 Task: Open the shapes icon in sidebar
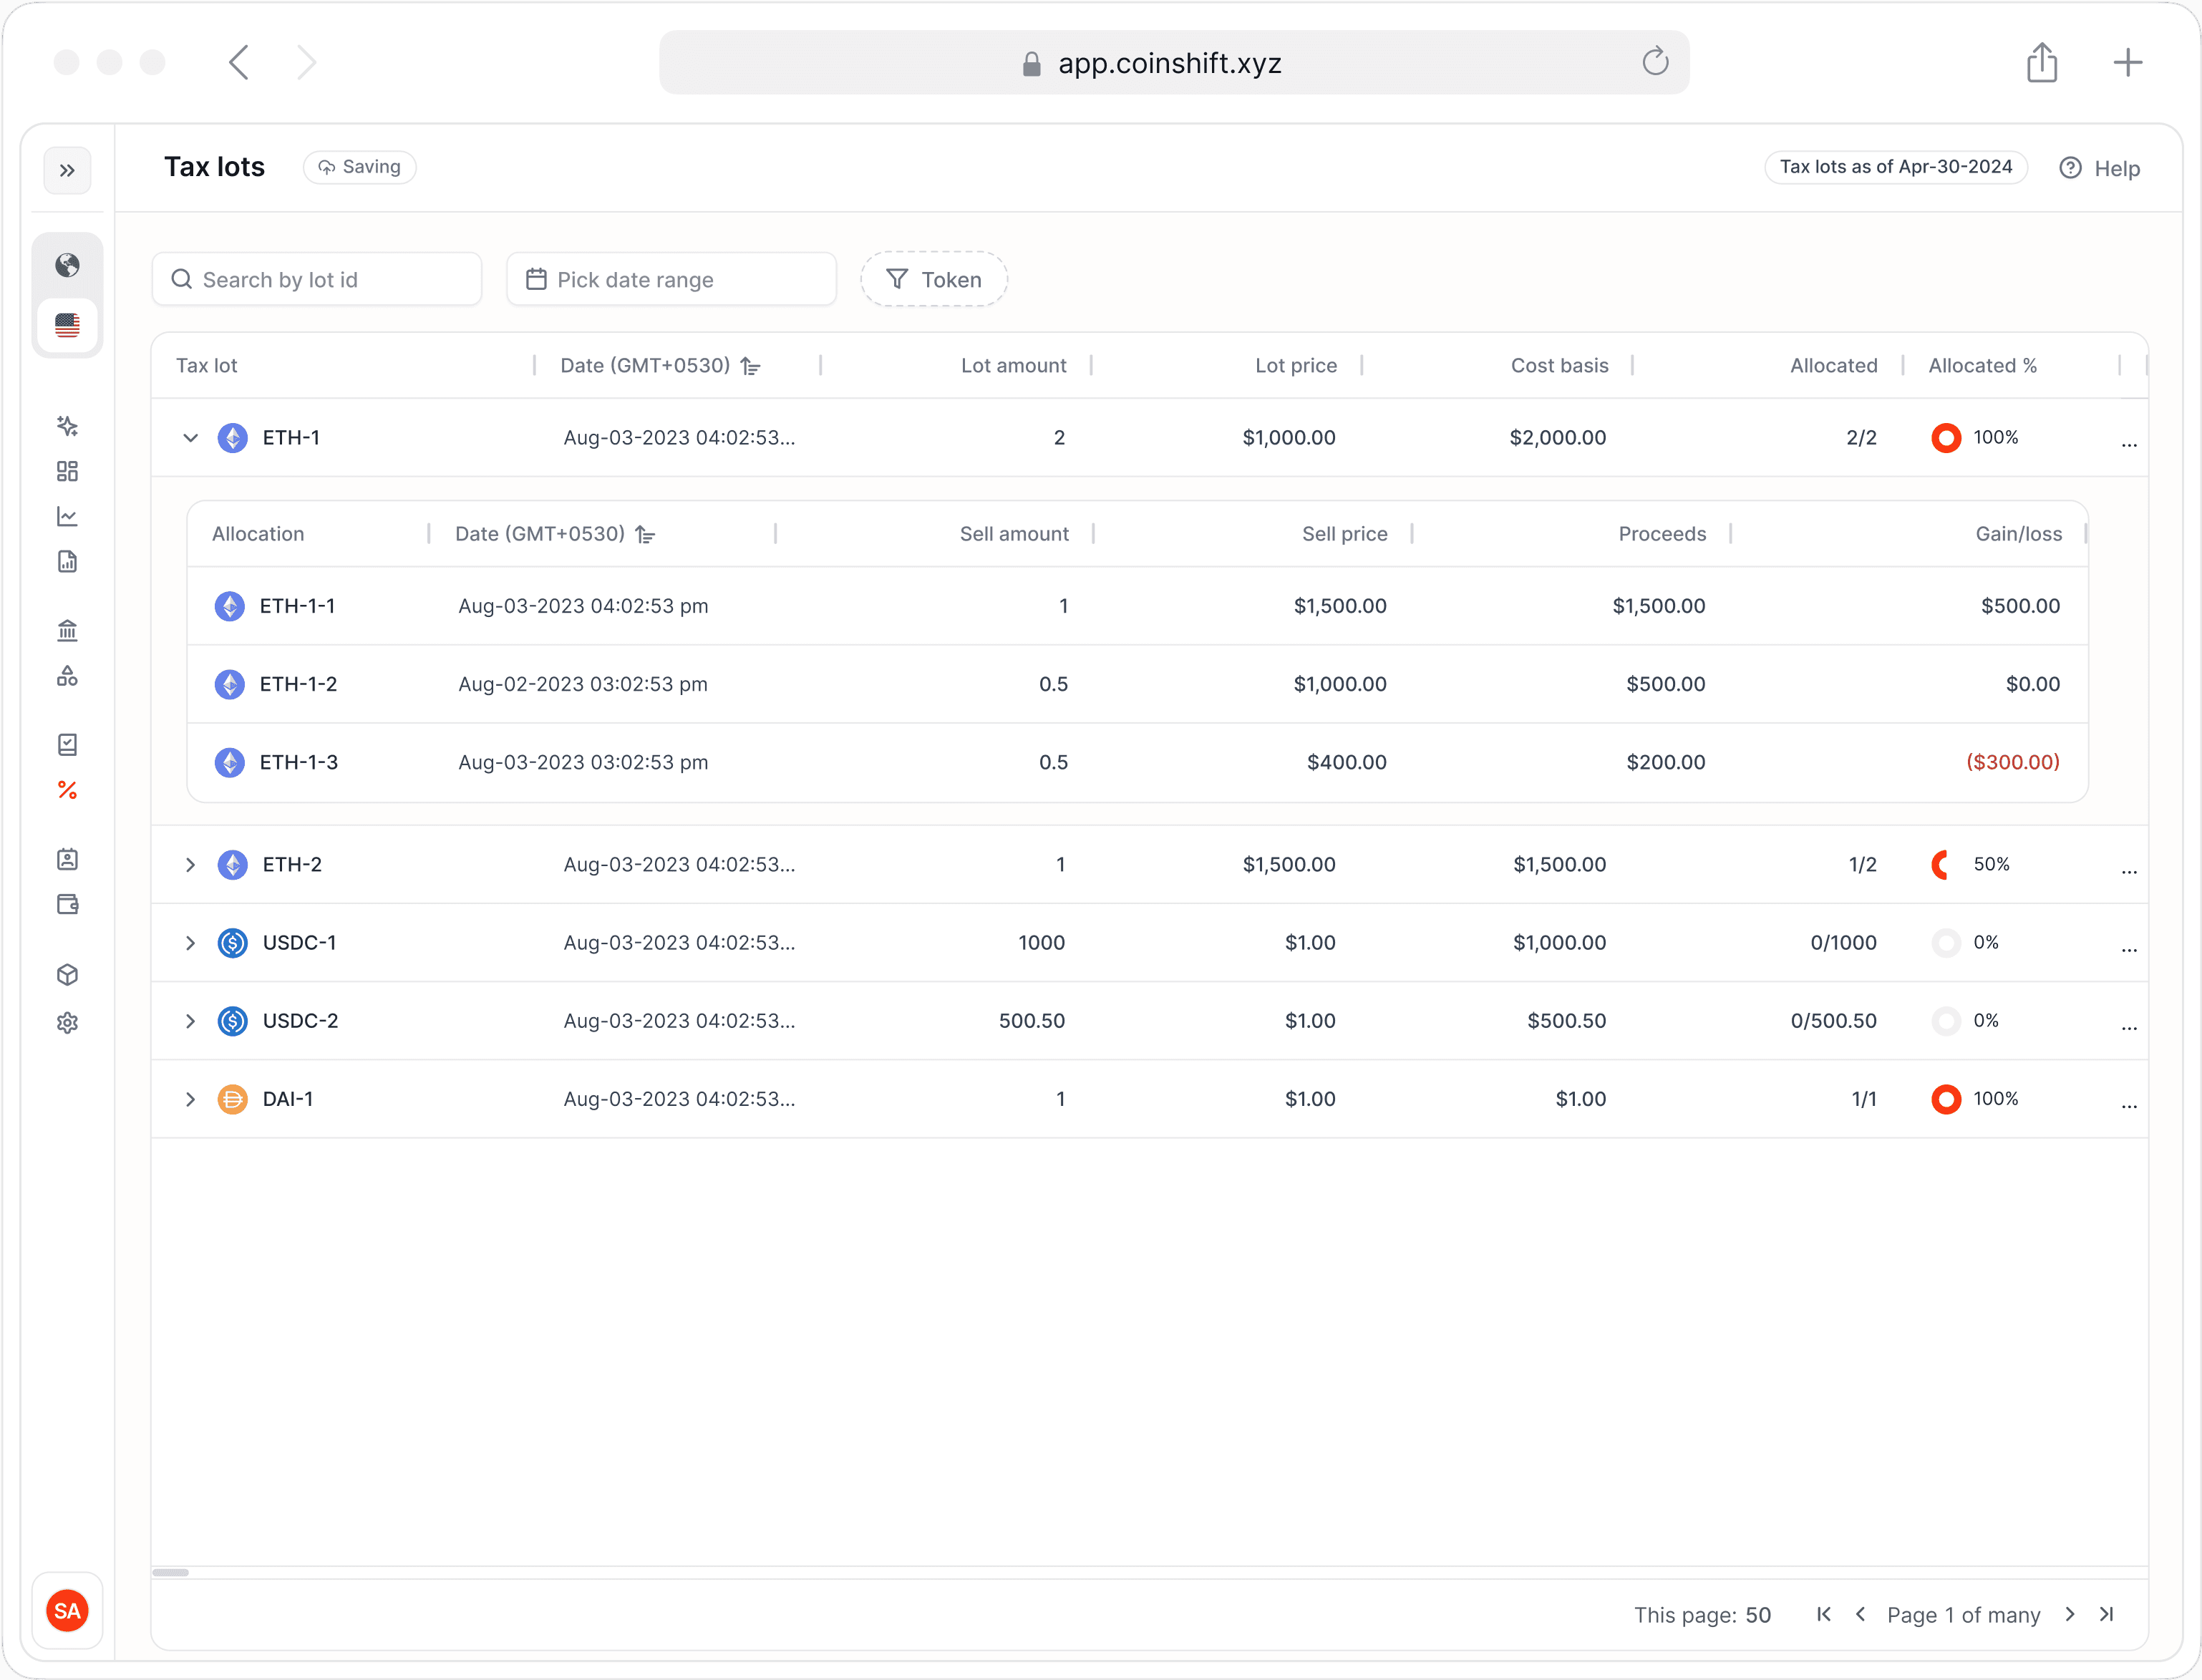pyautogui.click(x=67, y=676)
